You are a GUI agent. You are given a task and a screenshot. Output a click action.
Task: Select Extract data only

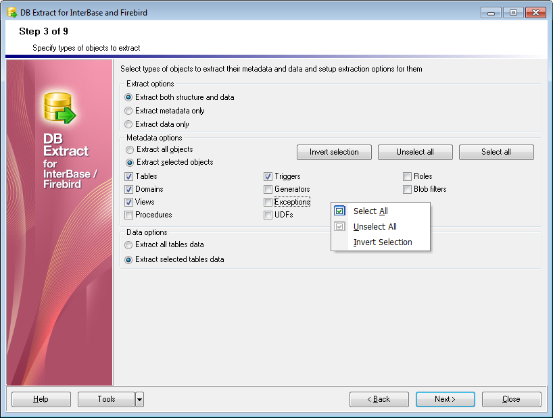pos(128,124)
